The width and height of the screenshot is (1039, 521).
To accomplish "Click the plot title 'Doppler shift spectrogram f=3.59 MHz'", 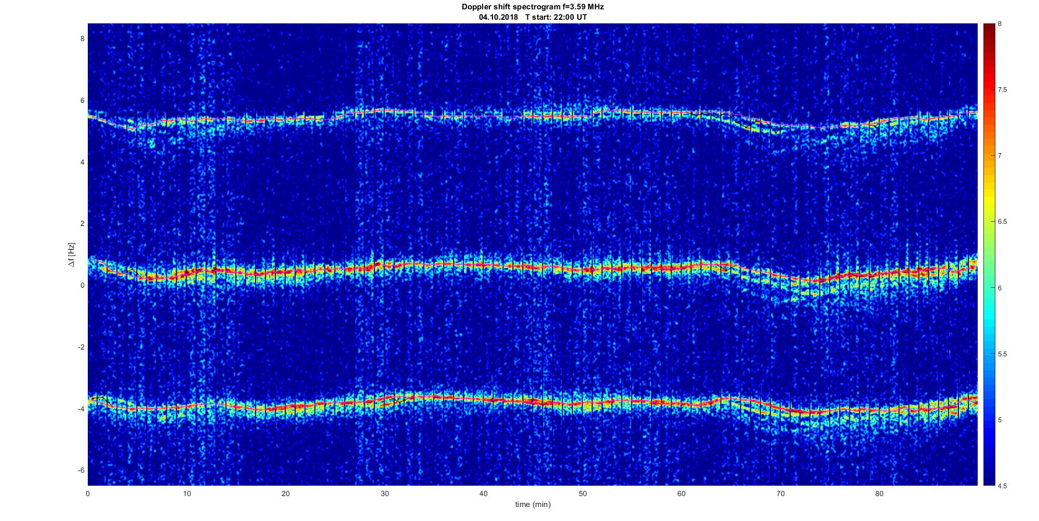I will (532, 7).
